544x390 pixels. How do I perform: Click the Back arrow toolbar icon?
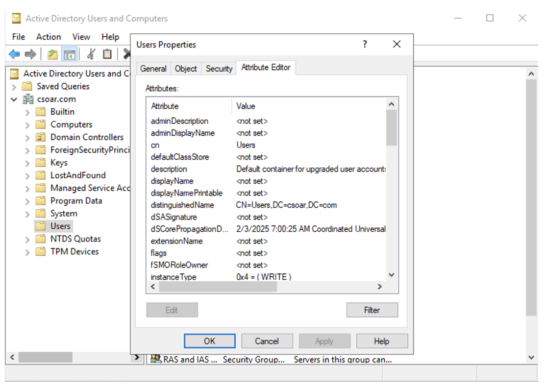14,54
